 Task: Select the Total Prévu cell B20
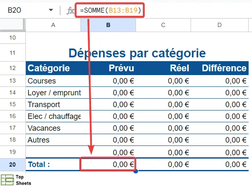(108, 164)
